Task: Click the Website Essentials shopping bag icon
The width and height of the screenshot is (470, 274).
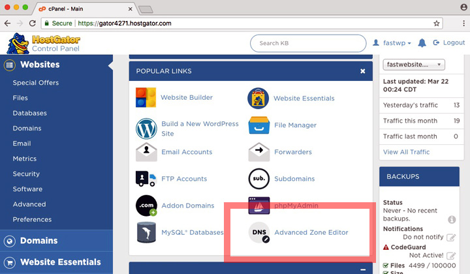Action: (x=258, y=99)
